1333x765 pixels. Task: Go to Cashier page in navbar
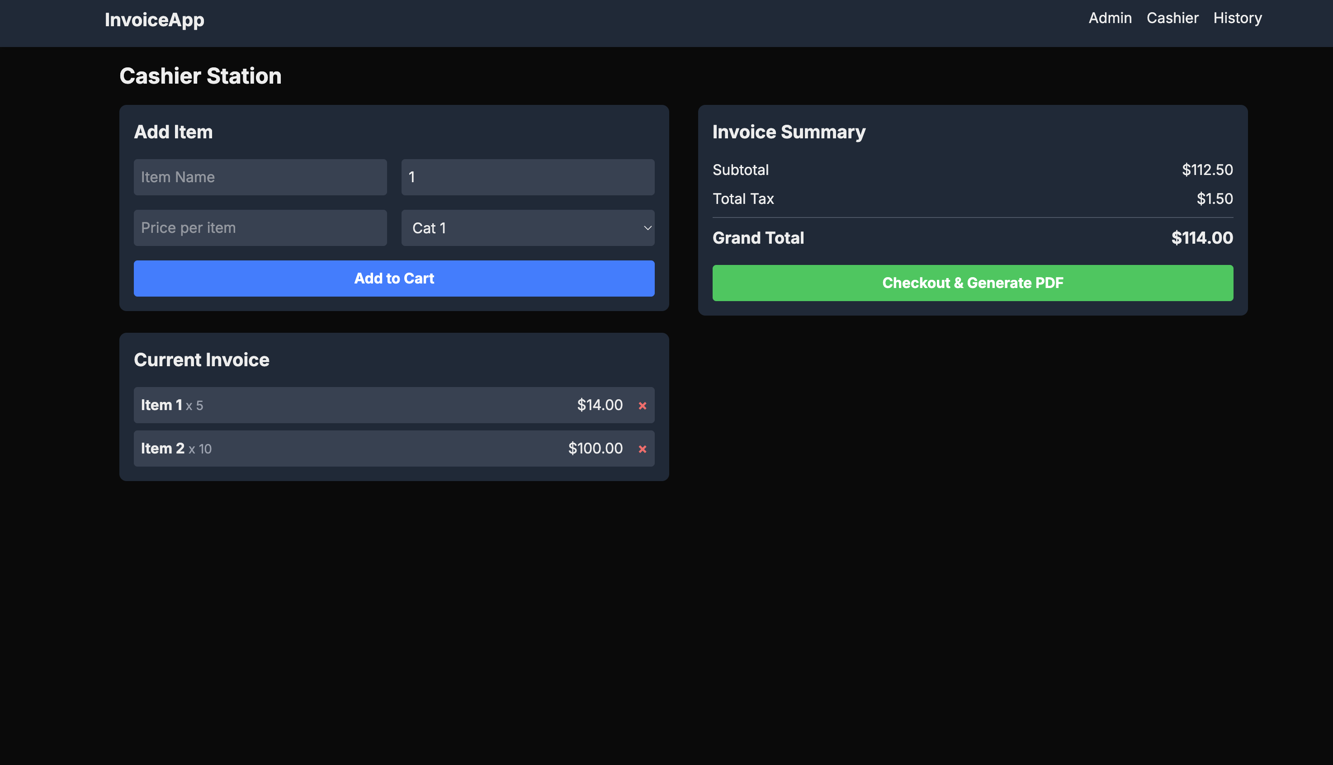click(x=1172, y=19)
